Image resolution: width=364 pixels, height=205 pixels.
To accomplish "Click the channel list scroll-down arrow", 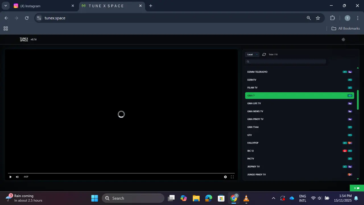I will point(358,179).
